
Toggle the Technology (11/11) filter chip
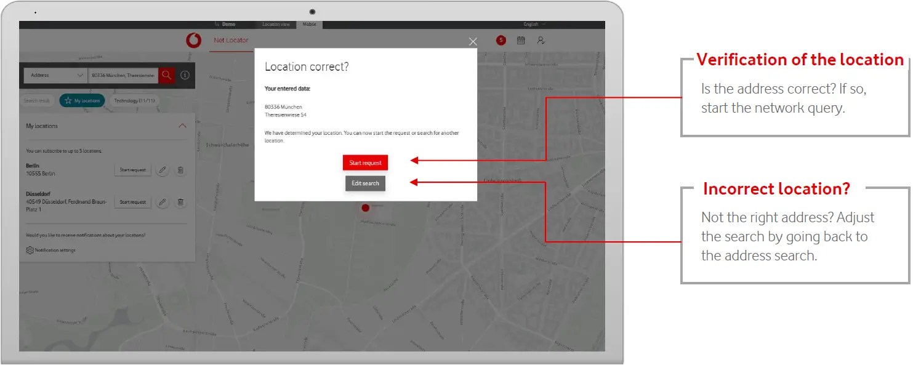click(134, 101)
